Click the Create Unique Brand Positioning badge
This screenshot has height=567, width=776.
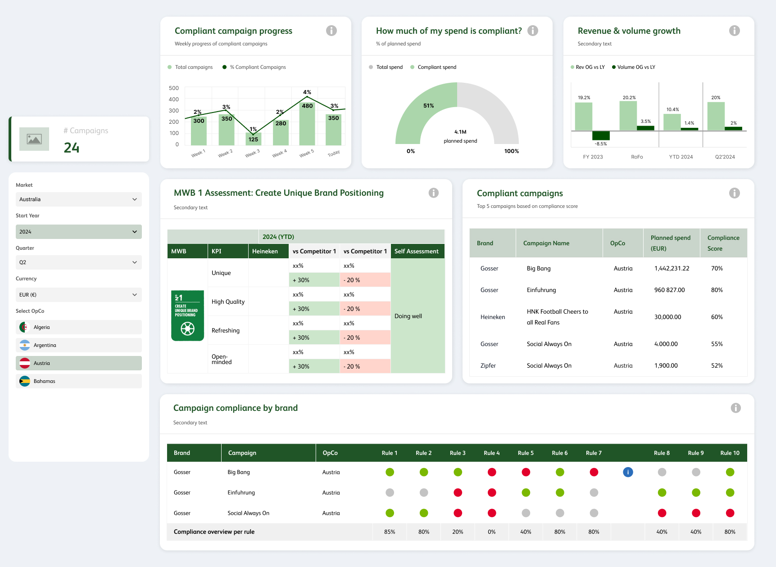click(187, 315)
